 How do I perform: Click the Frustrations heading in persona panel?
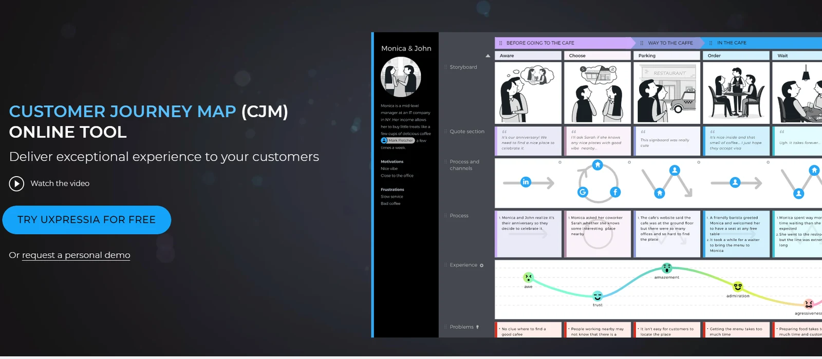(393, 190)
